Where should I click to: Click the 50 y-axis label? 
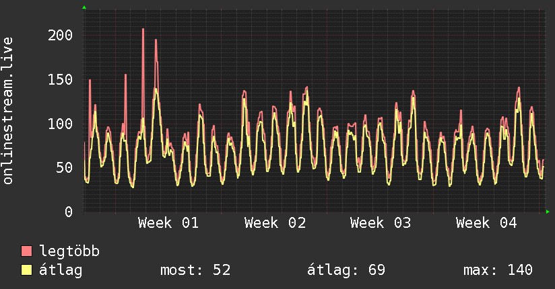(65, 167)
